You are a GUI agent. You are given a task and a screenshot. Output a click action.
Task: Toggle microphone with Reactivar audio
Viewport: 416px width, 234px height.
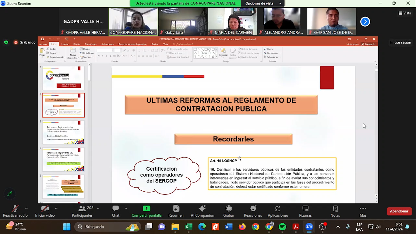15,209
